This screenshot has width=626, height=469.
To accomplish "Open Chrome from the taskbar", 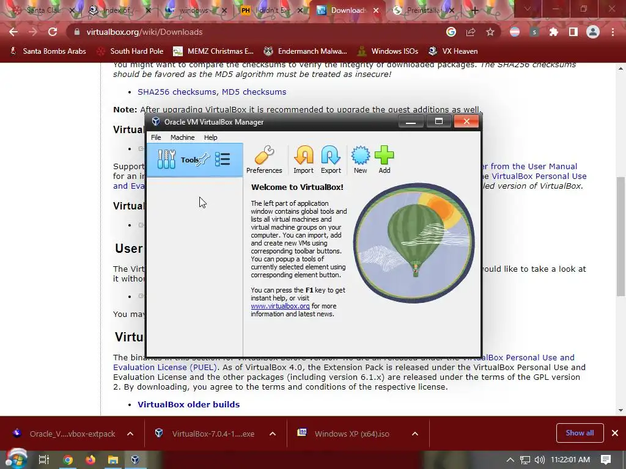I will pos(68,460).
